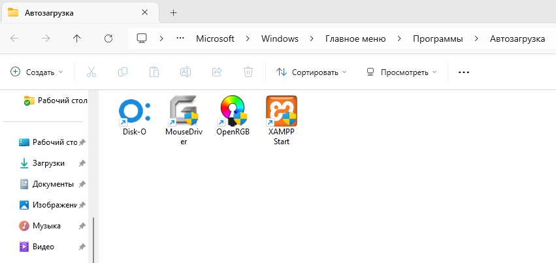This screenshot has height=263, width=556.
Task: Click the pin icon beside Музыка
Action: point(82,226)
